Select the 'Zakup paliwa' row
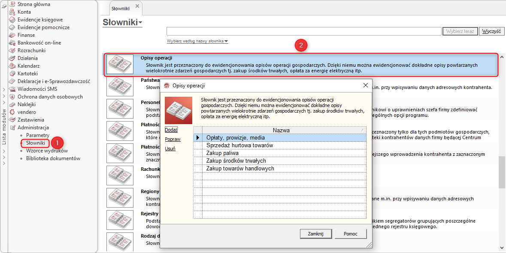Screen dimensions: 506x253 point(284,153)
